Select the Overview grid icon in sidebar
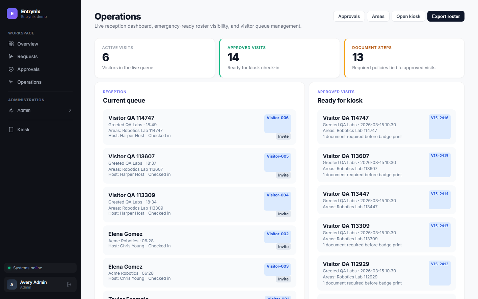The width and height of the screenshot is (478, 299). tap(11, 44)
